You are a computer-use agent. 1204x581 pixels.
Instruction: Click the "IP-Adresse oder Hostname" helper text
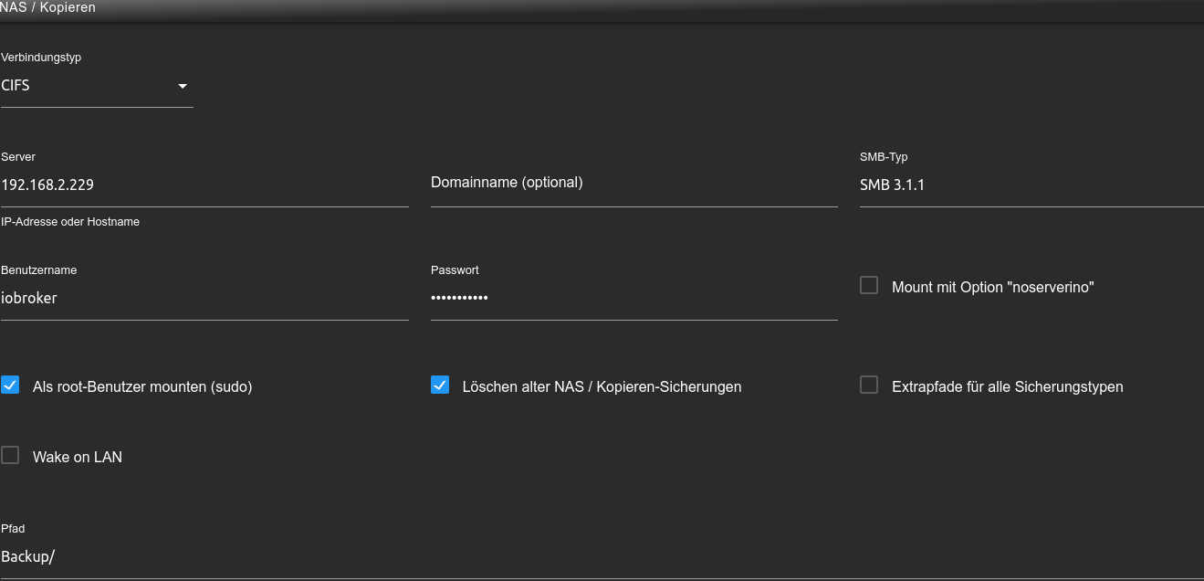tap(70, 222)
